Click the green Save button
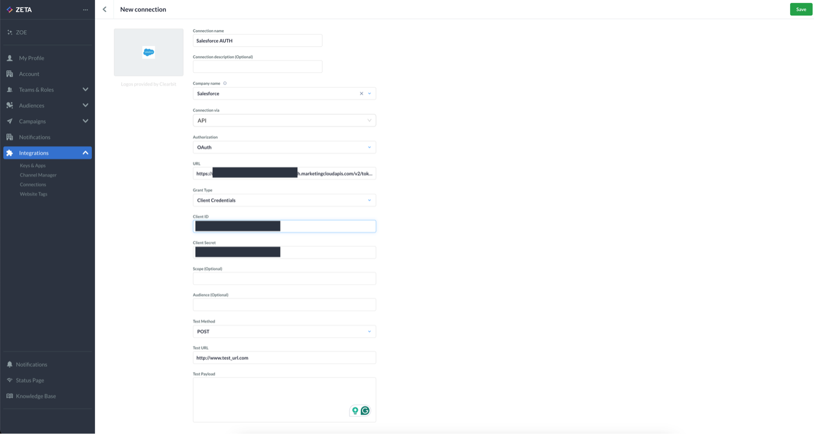 point(800,9)
